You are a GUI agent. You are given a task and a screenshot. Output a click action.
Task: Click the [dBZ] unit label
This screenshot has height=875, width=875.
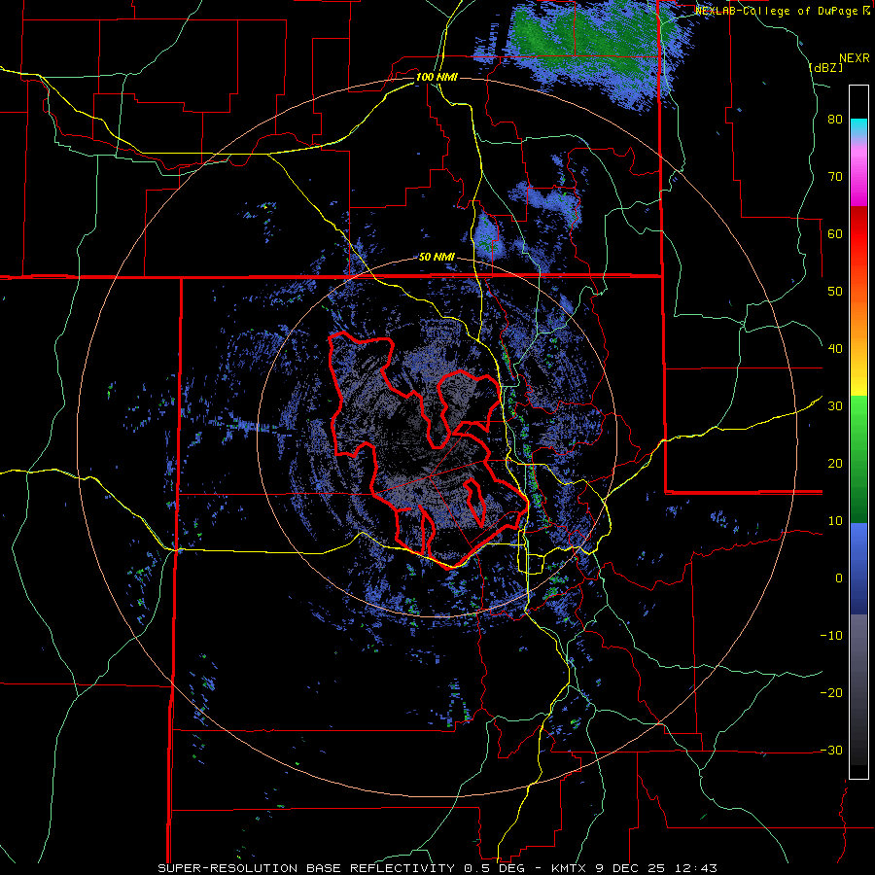(825, 67)
